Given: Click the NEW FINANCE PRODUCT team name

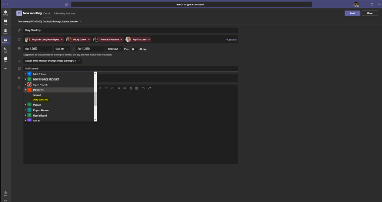Looking at the screenshot, I should [46, 79].
